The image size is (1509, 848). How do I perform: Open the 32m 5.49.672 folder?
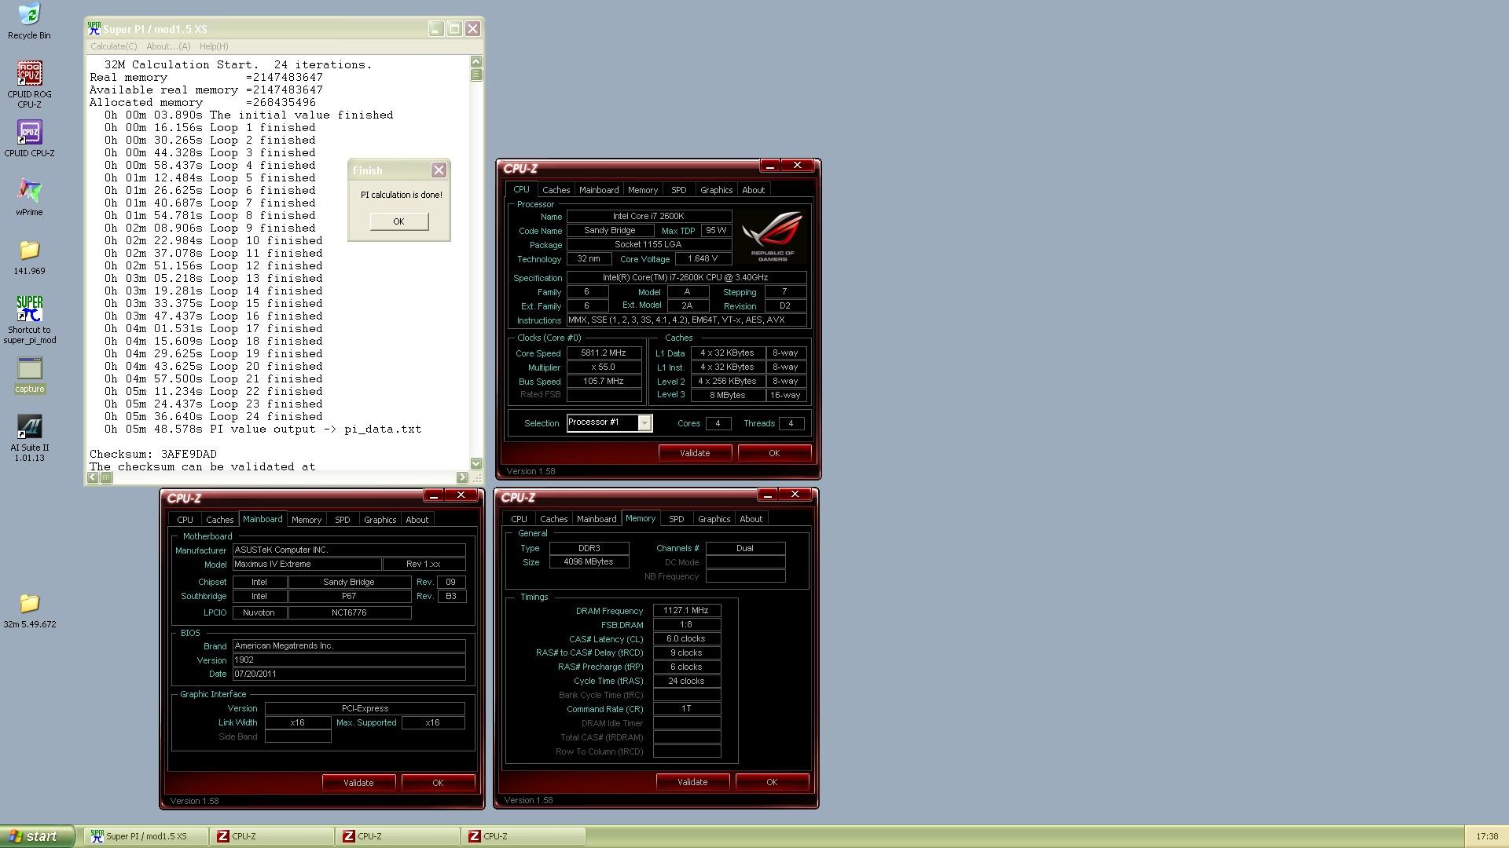[29, 610]
